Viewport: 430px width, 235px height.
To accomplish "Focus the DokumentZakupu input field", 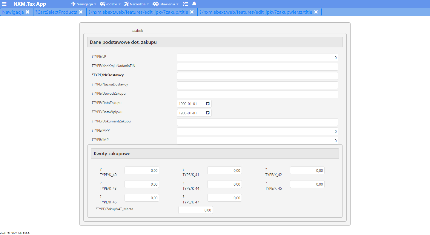I will click(257, 122).
